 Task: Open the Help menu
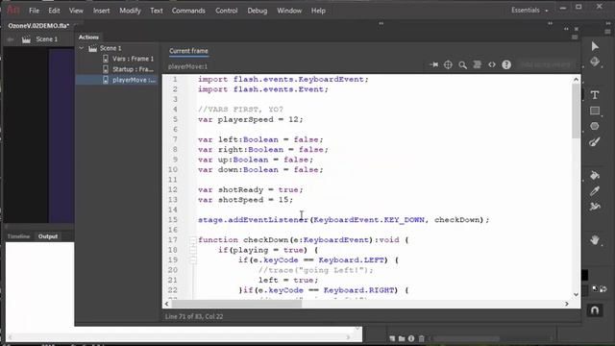coord(318,11)
